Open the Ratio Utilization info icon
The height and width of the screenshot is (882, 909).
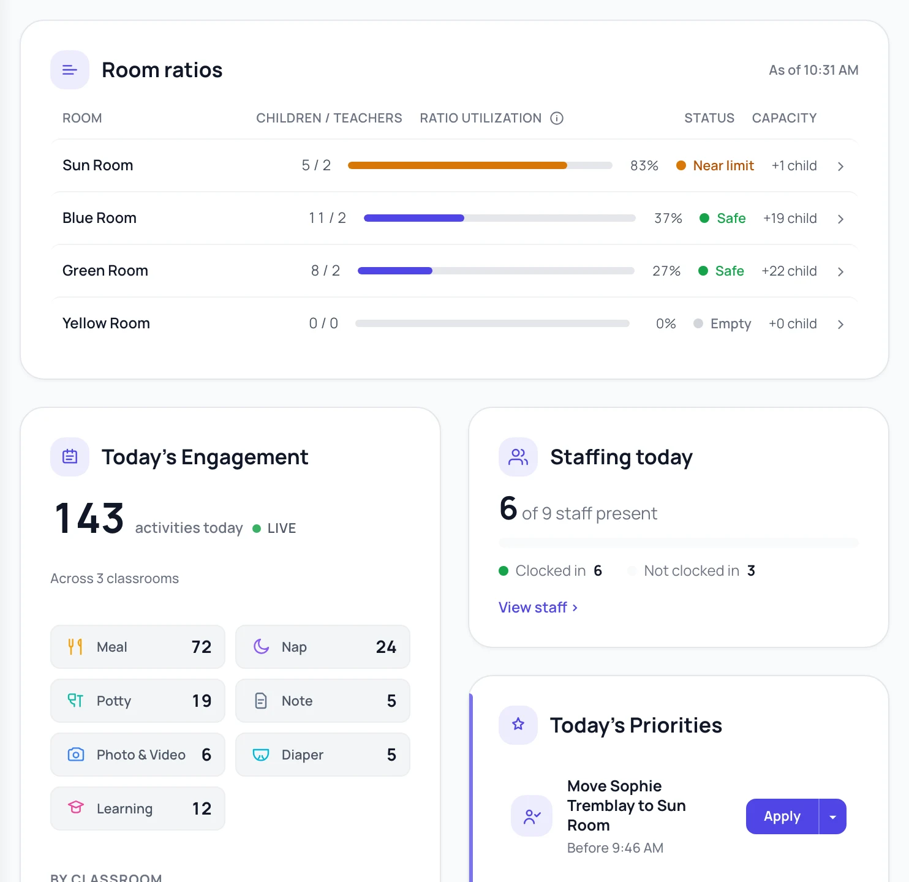(x=557, y=118)
